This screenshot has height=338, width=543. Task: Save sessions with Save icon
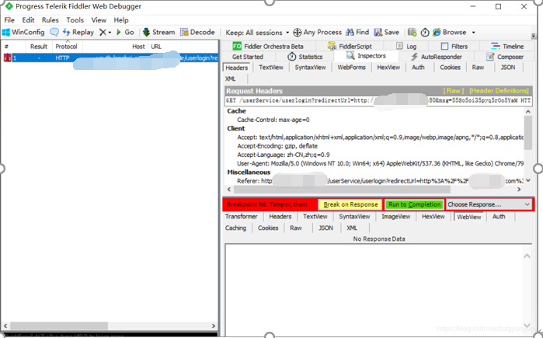(x=387, y=32)
